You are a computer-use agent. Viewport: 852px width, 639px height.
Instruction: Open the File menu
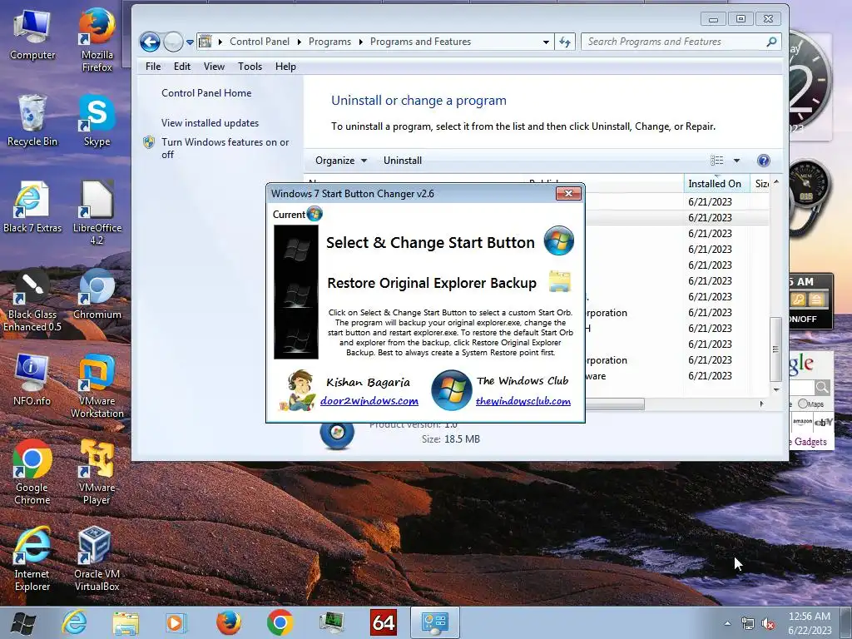(153, 67)
